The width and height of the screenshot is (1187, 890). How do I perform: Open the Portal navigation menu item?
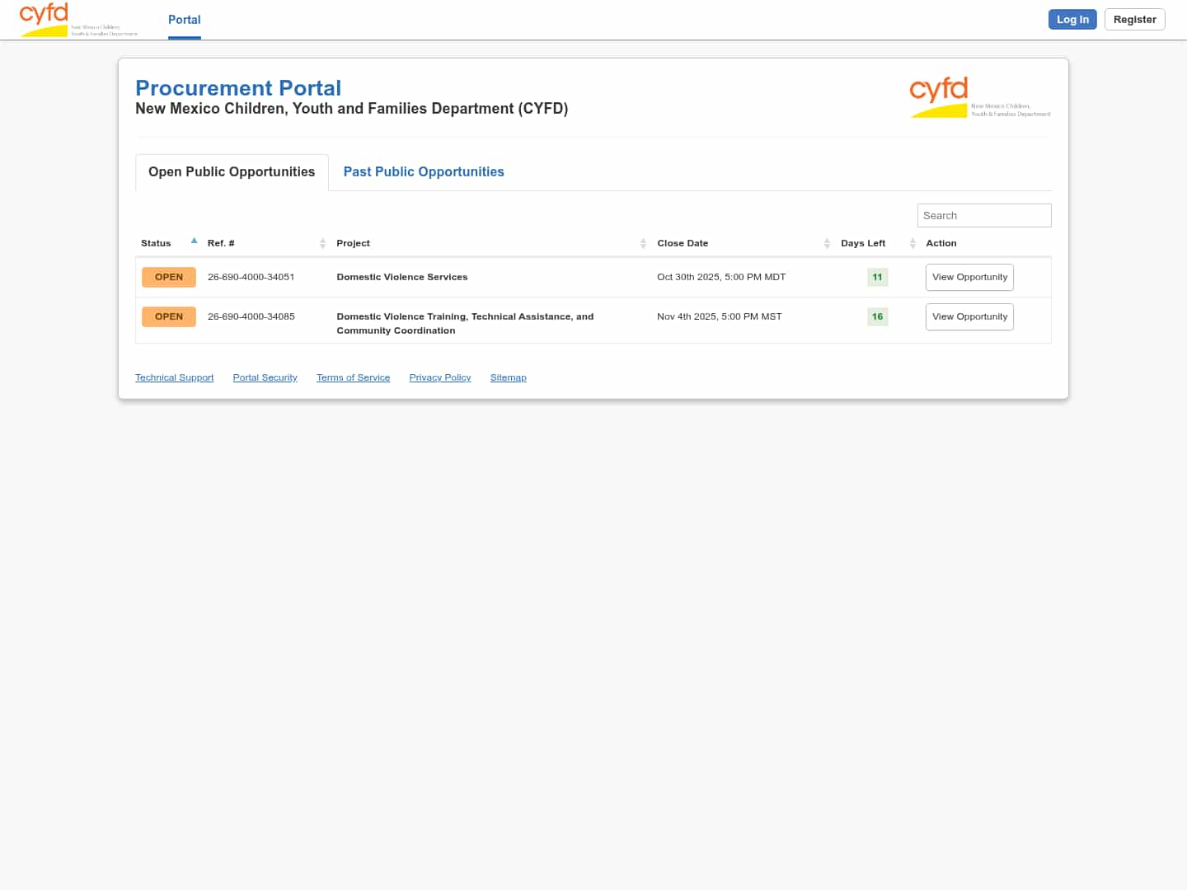pyautogui.click(x=184, y=20)
